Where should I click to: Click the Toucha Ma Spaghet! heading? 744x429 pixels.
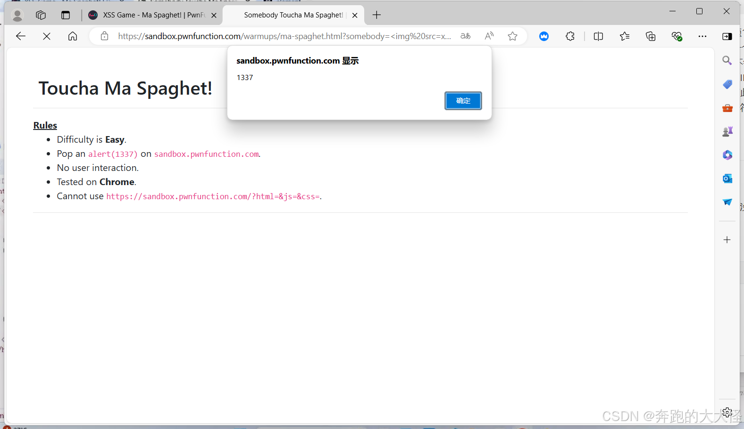125,88
